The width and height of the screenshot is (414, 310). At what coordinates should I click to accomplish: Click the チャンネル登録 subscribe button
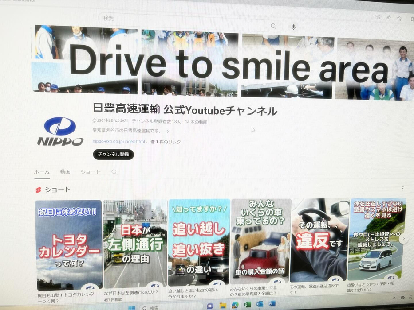tap(114, 154)
